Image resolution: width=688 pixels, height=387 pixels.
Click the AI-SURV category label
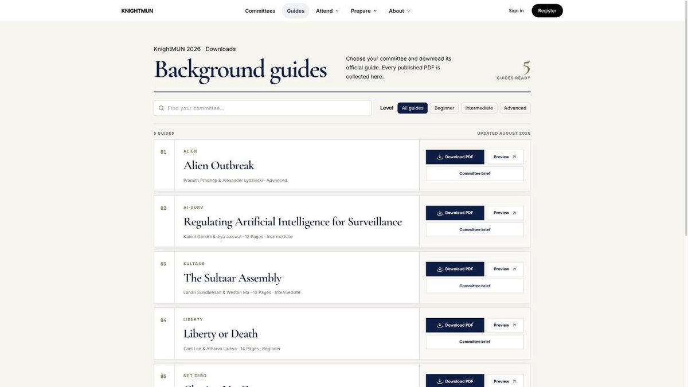pos(193,208)
